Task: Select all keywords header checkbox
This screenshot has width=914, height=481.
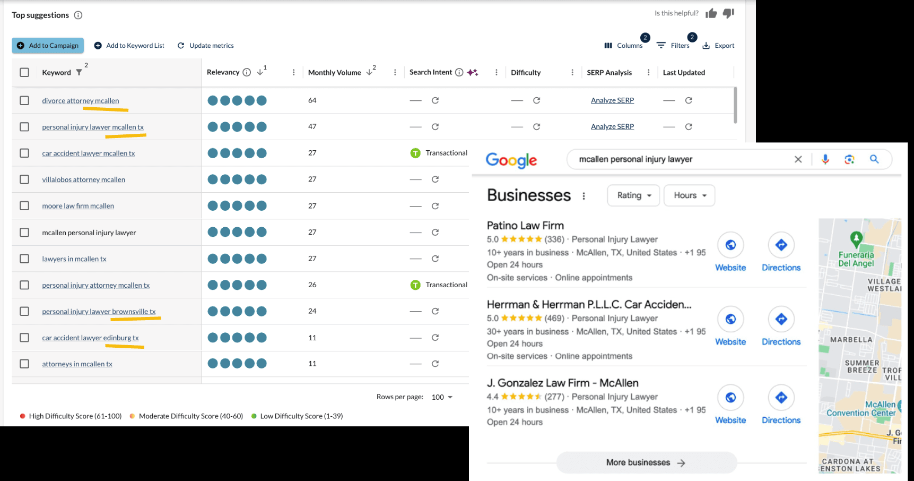Action: (x=24, y=72)
